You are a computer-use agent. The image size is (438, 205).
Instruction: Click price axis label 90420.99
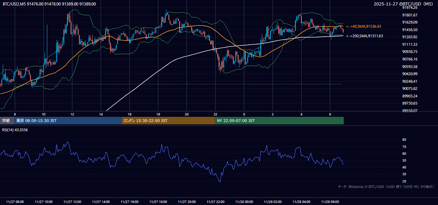[x=410, y=74]
